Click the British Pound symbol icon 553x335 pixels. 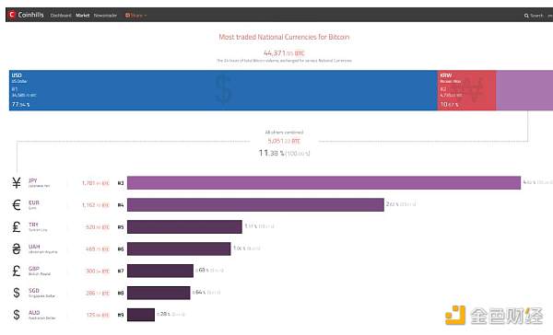[17, 271]
